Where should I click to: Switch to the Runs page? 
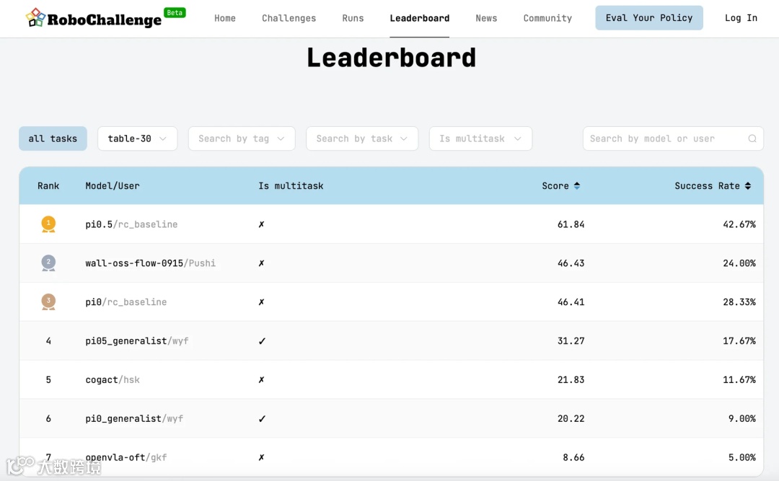click(353, 18)
